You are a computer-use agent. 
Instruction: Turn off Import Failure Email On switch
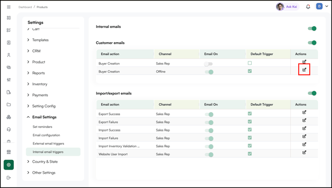[x=209, y=138]
